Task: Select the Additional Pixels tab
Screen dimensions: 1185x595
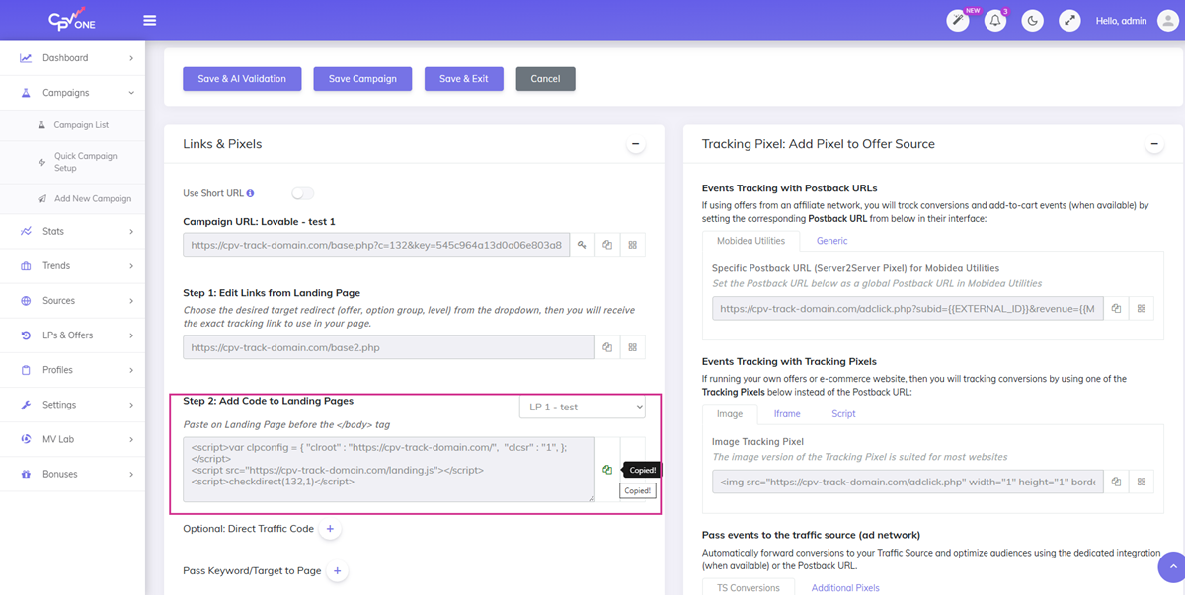Action: pyautogui.click(x=845, y=588)
